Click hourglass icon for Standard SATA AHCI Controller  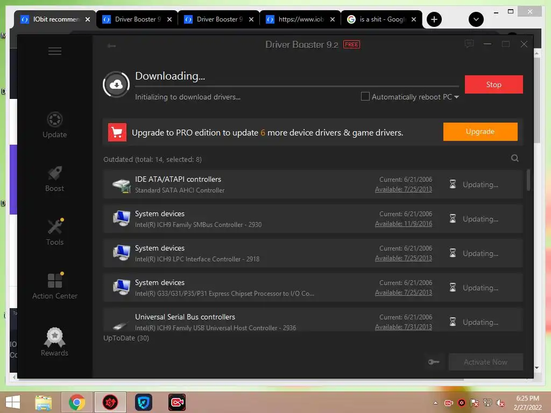tap(453, 184)
